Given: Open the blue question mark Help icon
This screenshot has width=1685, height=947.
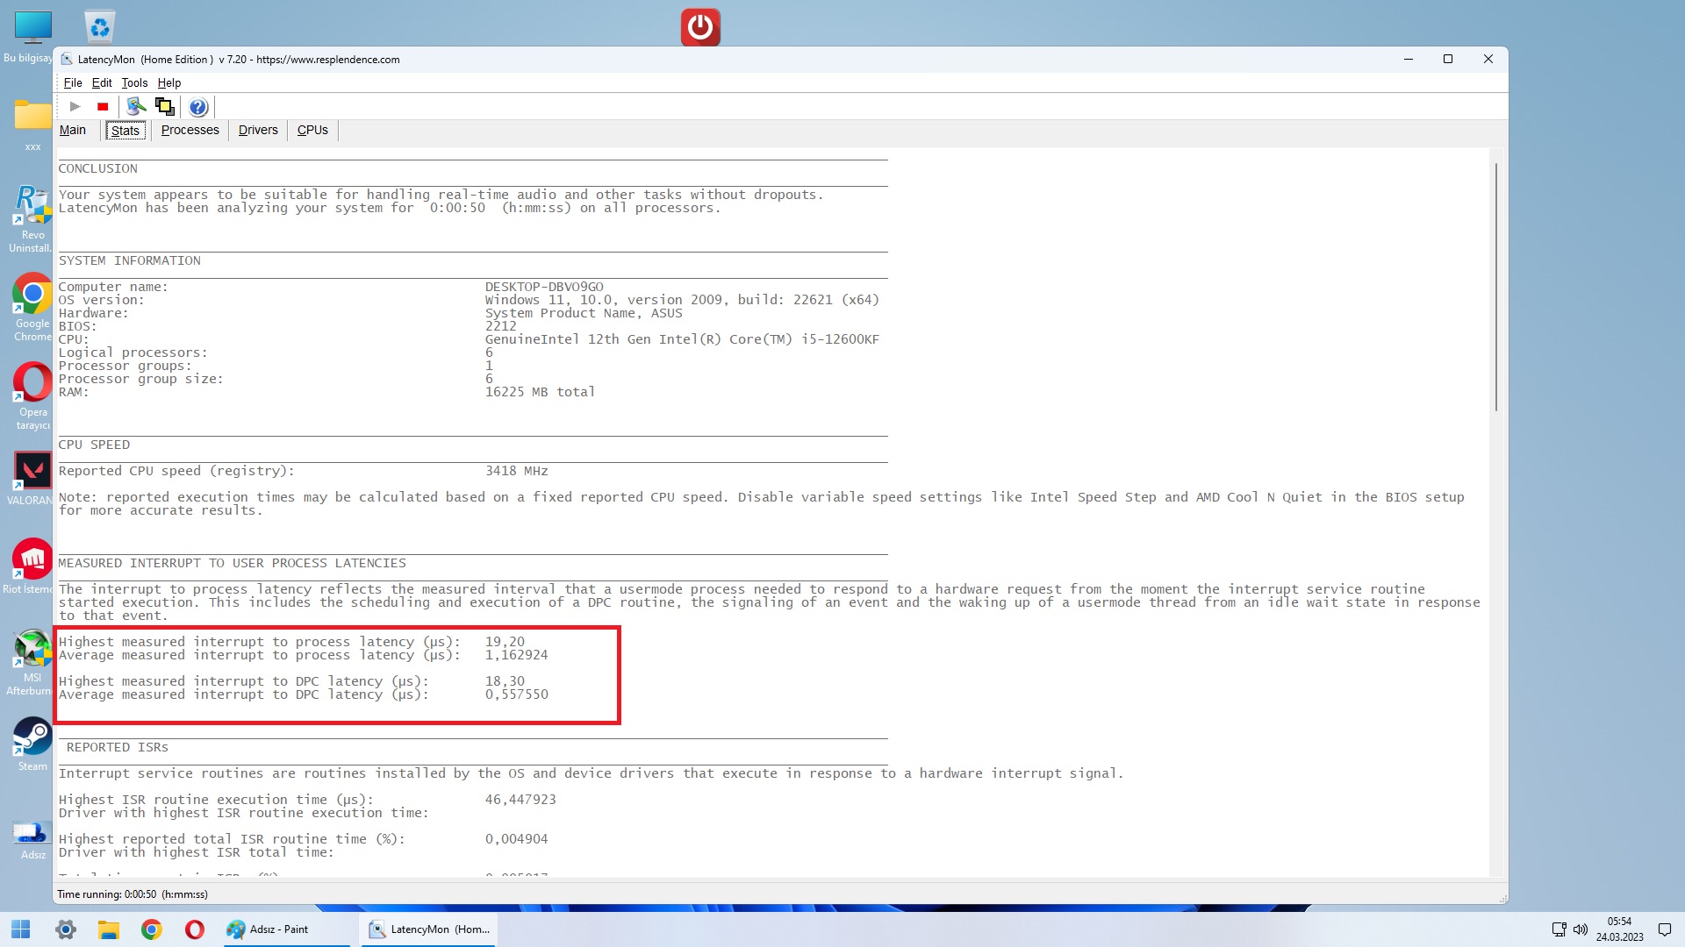Looking at the screenshot, I should point(198,107).
